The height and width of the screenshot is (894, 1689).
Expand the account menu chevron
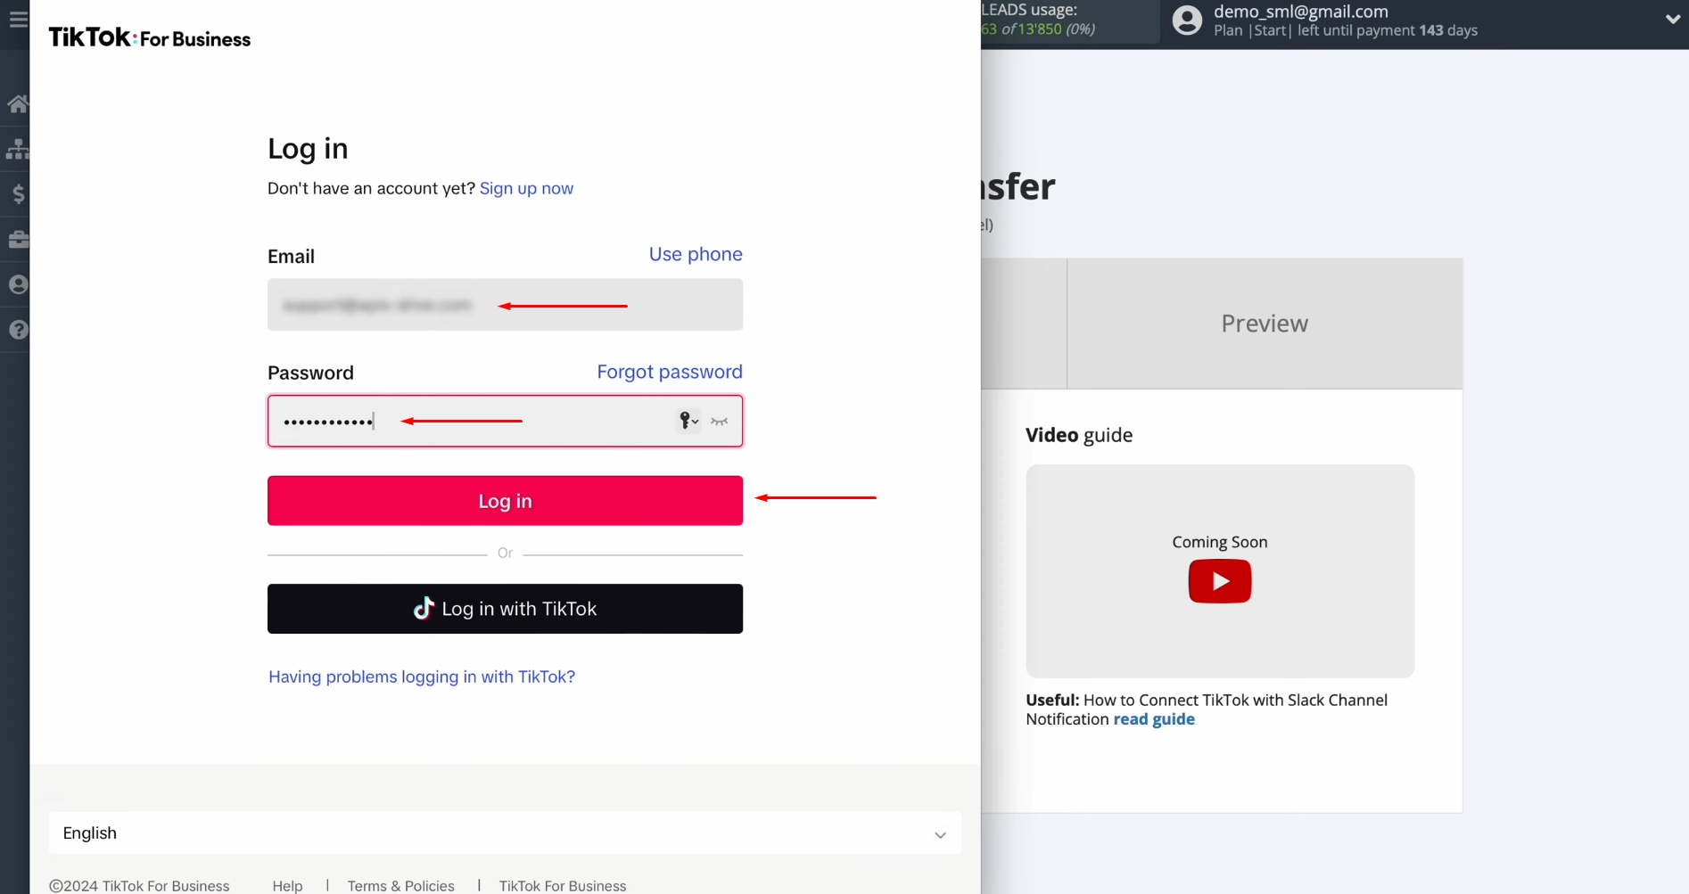click(x=1672, y=19)
